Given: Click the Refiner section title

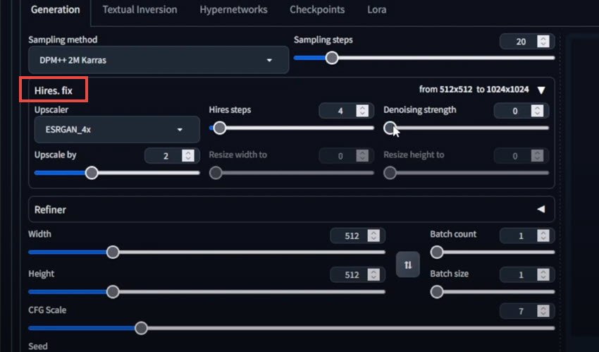Looking at the screenshot, I should pyautogui.click(x=50, y=210).
